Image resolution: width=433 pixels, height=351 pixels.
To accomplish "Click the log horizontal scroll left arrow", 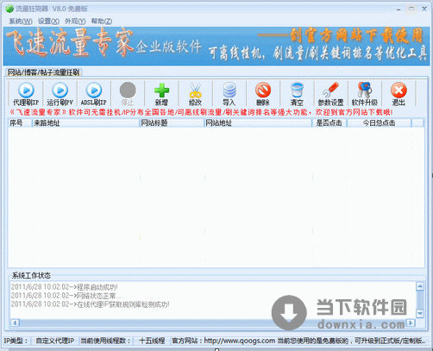I will (x=15, y=323).
